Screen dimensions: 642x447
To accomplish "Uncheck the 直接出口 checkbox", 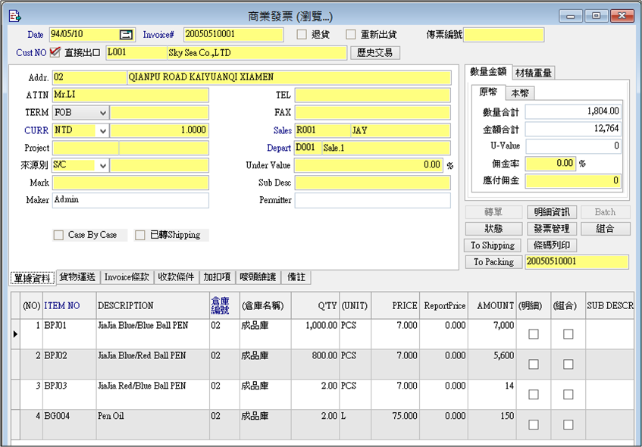I will [x=55, y=52].
